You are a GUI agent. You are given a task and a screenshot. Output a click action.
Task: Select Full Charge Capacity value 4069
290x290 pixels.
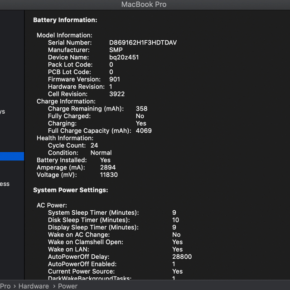point(144,130)
